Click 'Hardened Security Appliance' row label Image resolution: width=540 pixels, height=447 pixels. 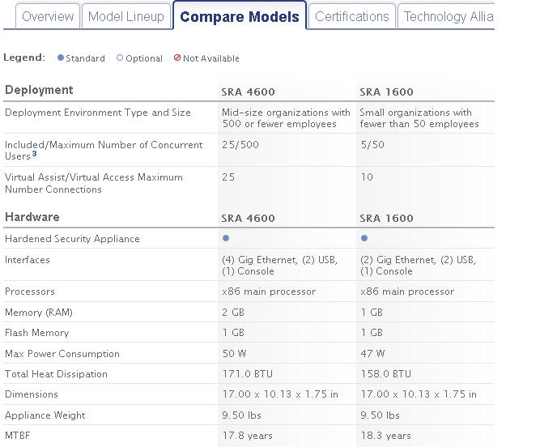[x=72, y=239]
